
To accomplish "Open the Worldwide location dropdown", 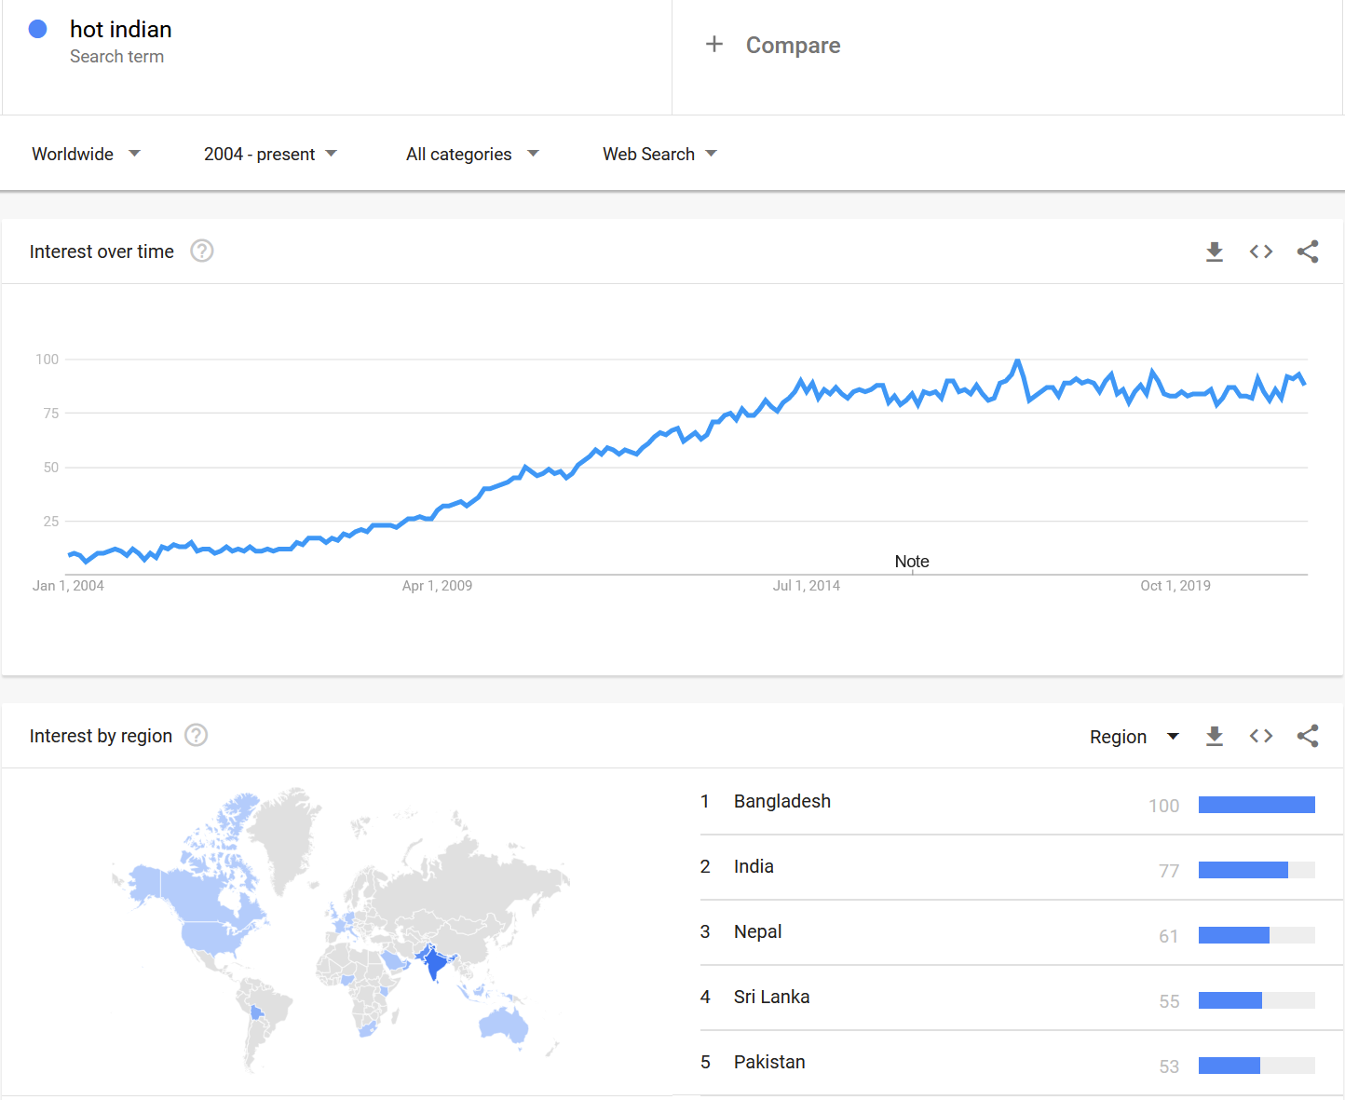I will pyautogui.click(x=86, y=154).
